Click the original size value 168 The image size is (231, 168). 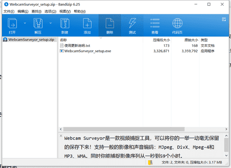tap(195, 46)
